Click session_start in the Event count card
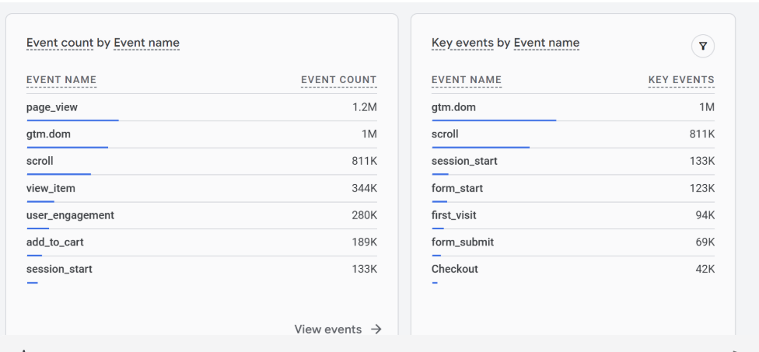The image size is (759, 352). pos(59,269)
